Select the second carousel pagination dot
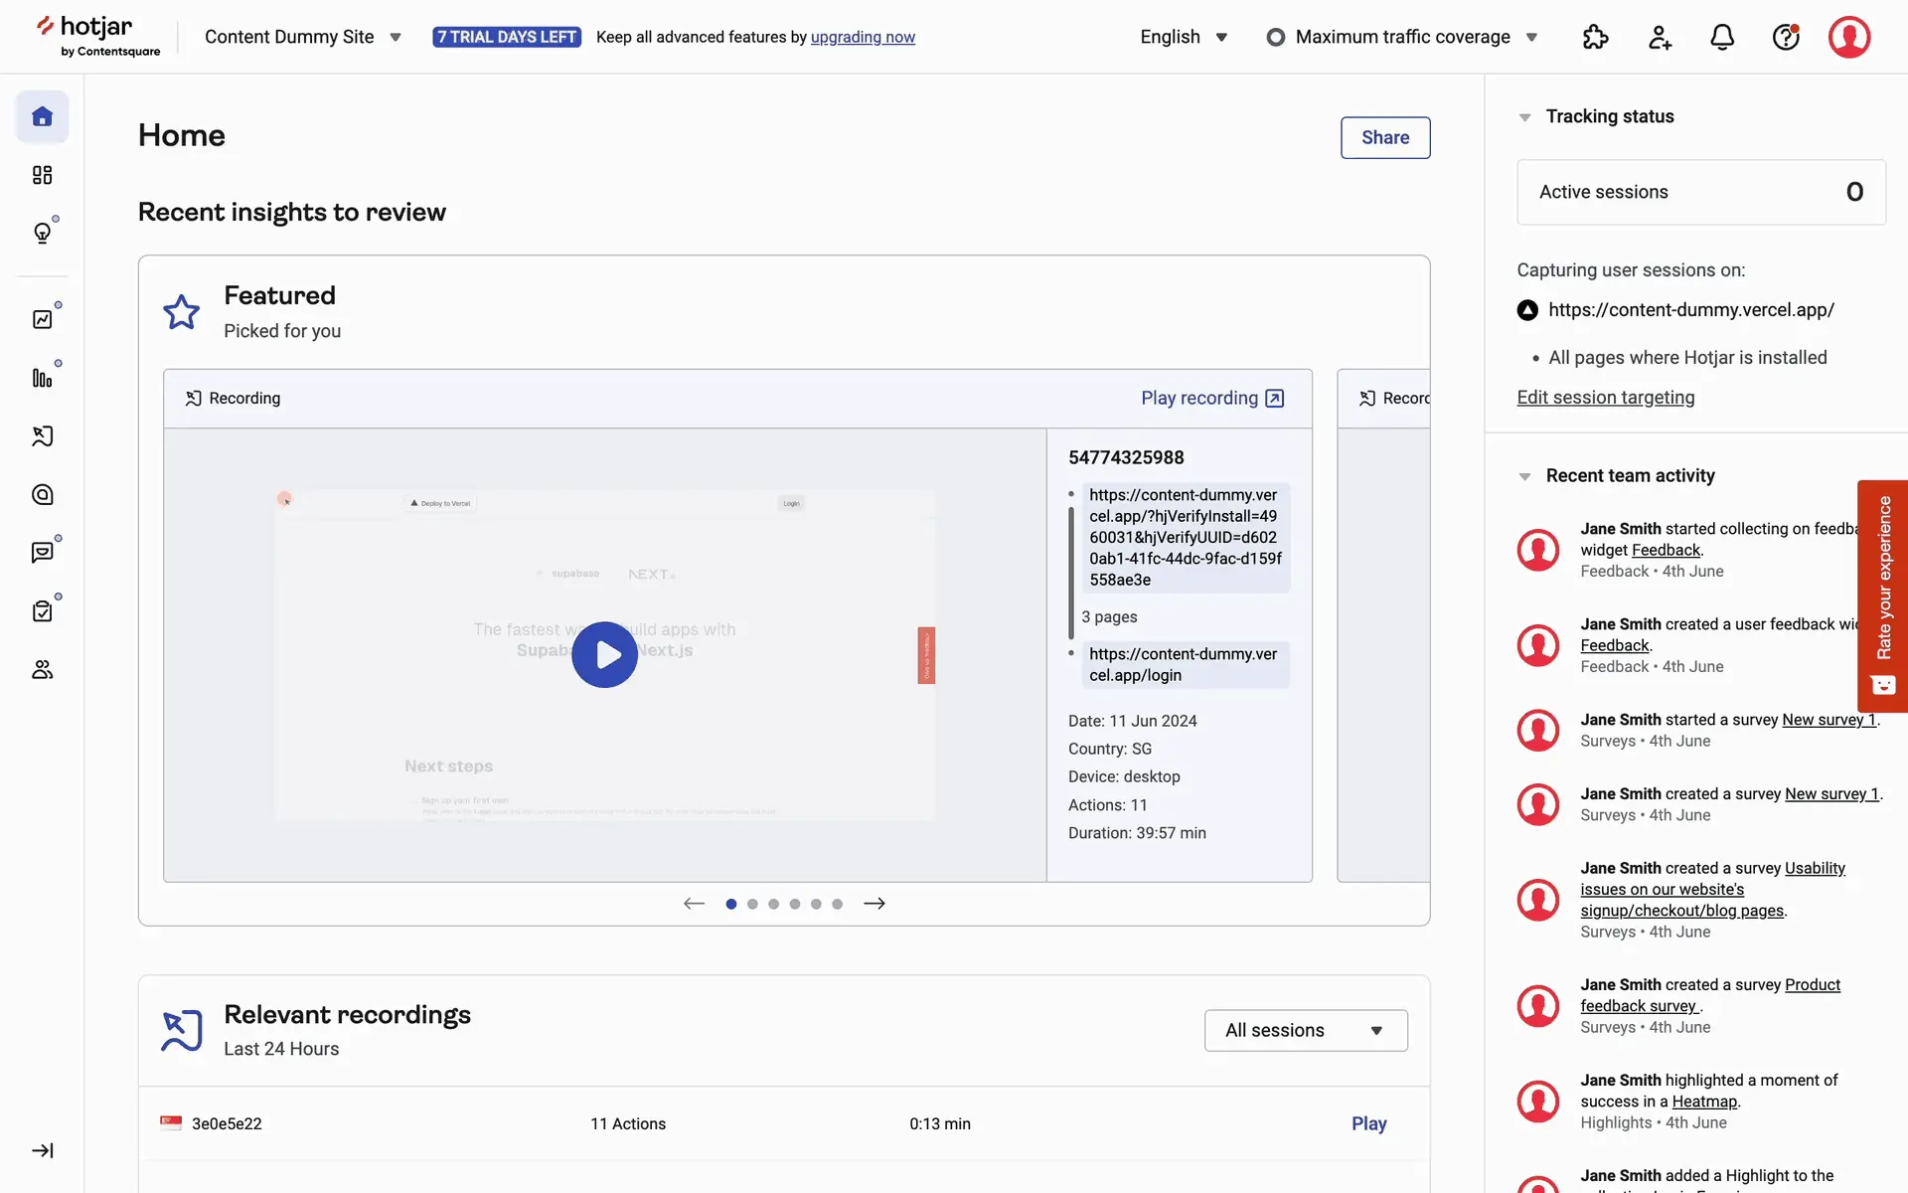Screen dimensions: 1908x1193 752,904
